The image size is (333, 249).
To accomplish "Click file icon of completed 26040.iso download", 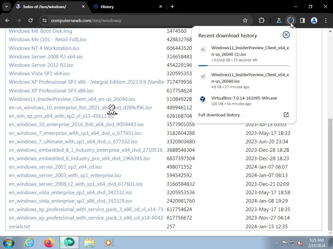I will pos(203,76).
